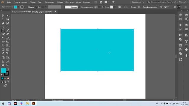The height and width of the screenshot is (106, 189).
Task: Open the Symbols panel (club icon)
Action: tap(186, 49)
